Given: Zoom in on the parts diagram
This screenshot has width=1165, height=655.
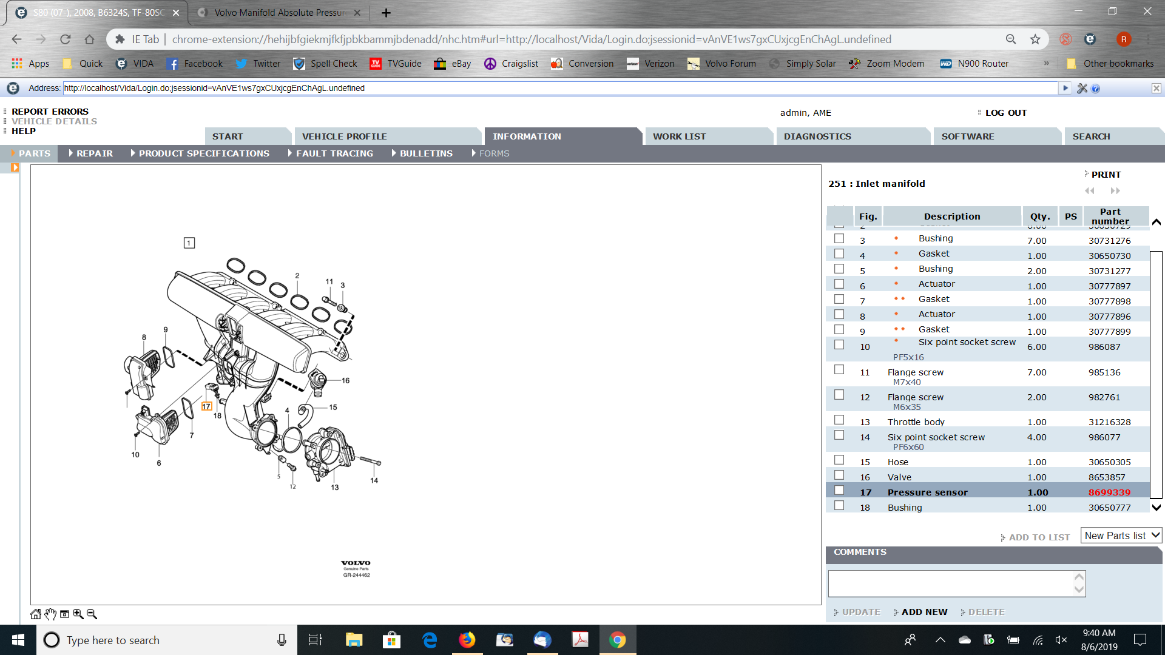Looking at the screenshot, I should pyautogui.click(x=78, y=614).
